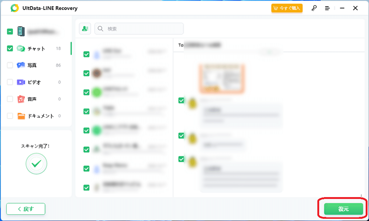Screen dimensions: 369x221
Task: Uncheck the チャット category checkbox
Action: 10,49
